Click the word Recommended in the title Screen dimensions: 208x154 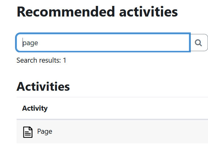[x=66, y=12]
